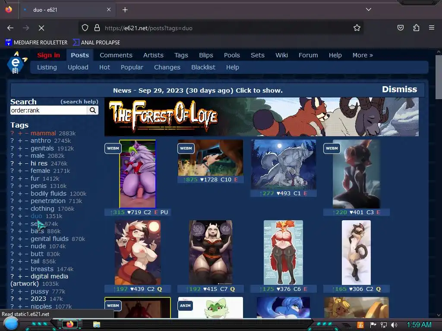
Task: Add 'hi res' tag with its plus sign
Action: (20, 163)
